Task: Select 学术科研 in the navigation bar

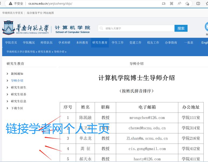Action: click(64, 43)
